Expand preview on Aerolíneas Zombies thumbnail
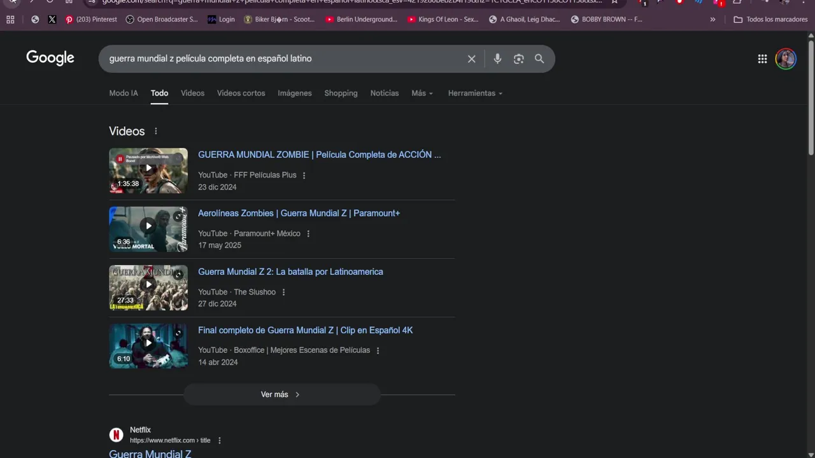The width and height of the screenshot is (815, 458). [178, 216]
